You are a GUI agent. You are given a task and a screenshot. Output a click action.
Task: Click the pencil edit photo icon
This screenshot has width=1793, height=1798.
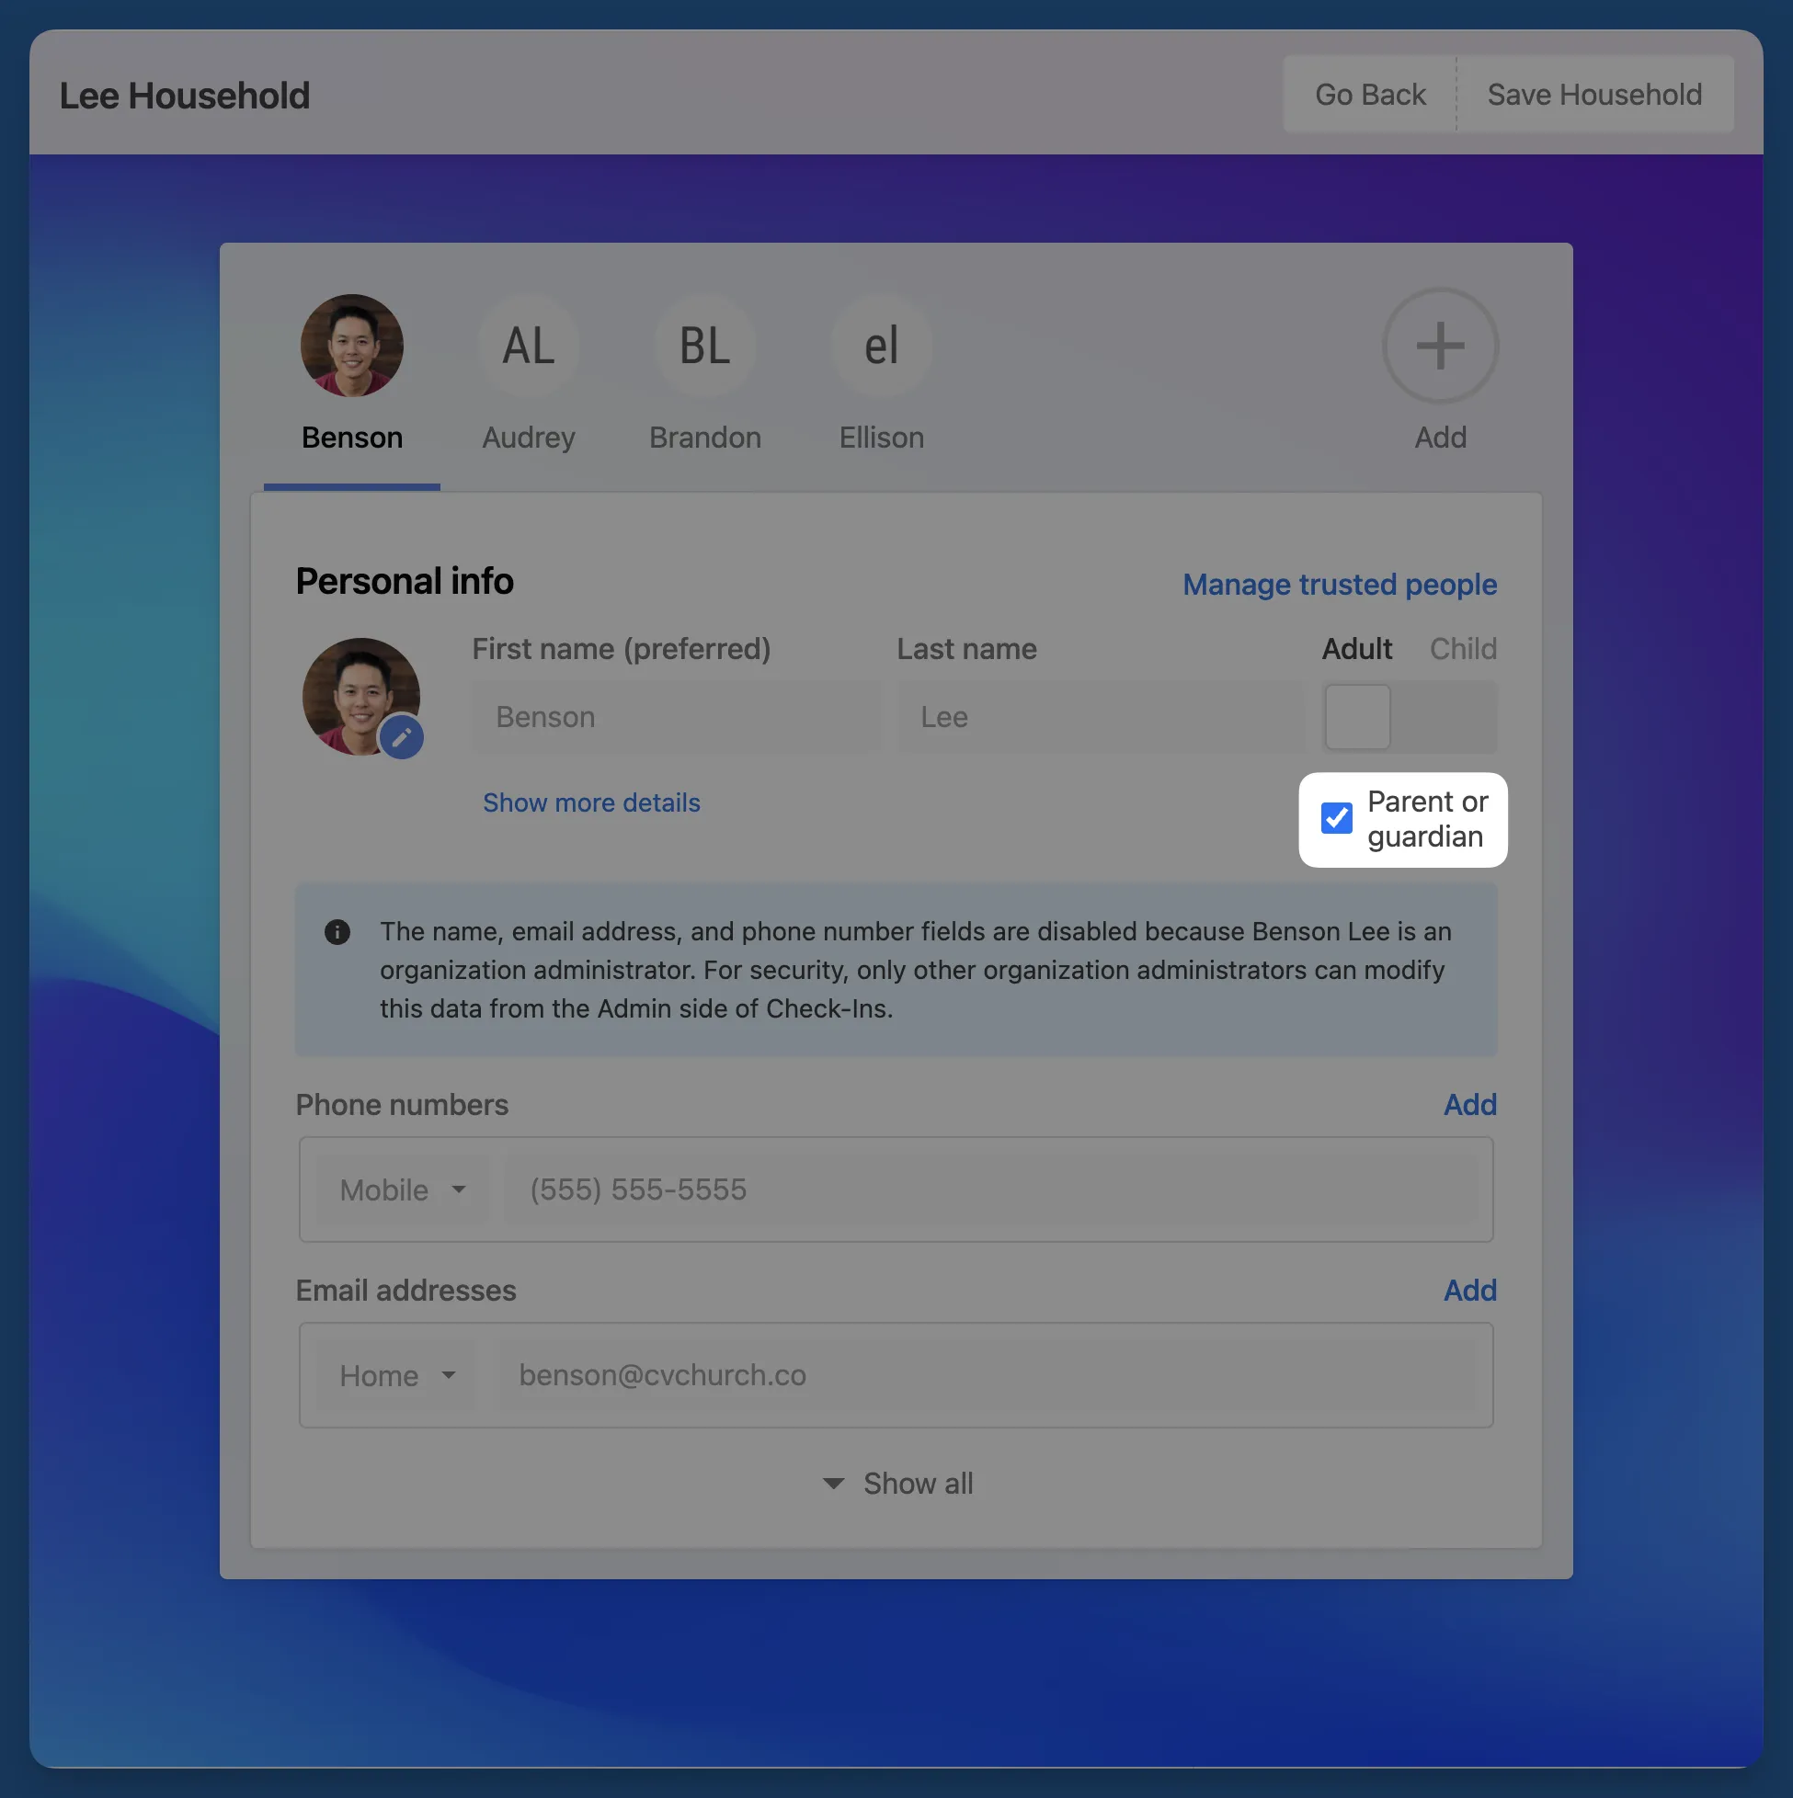coord(401,738)
